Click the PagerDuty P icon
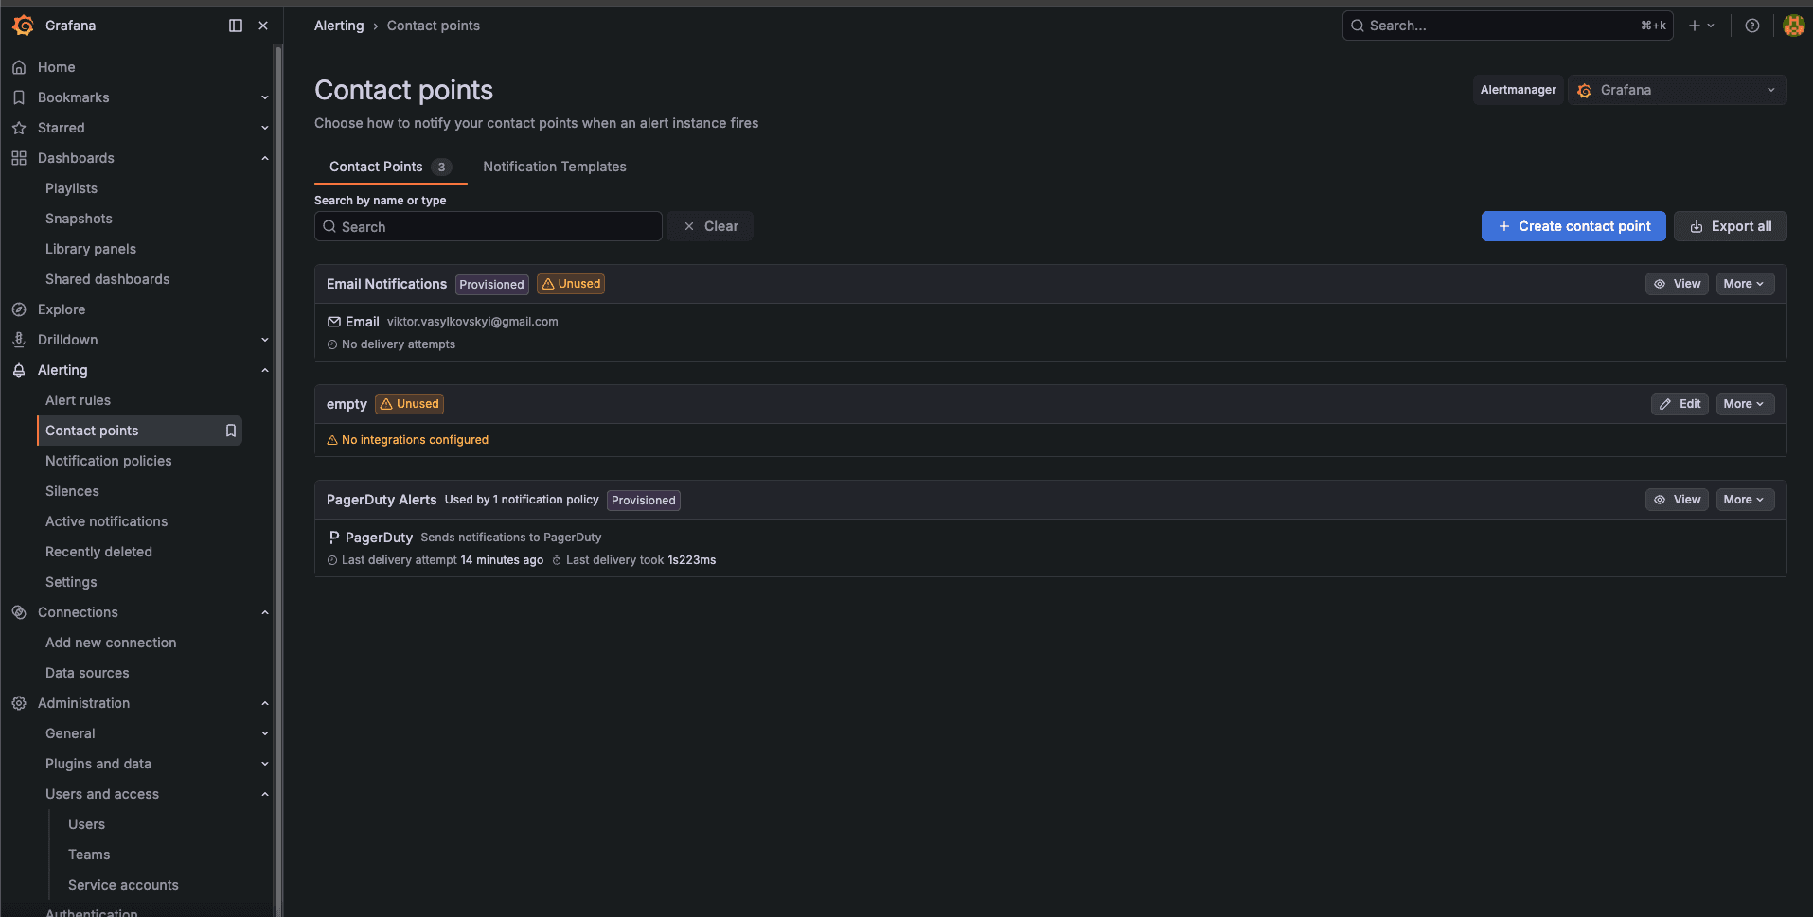Screen dimensions: 1813x917 pyautogui.click(x=333, y=538)
